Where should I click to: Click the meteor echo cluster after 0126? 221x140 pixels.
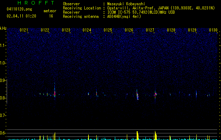[x=137, y=95]
